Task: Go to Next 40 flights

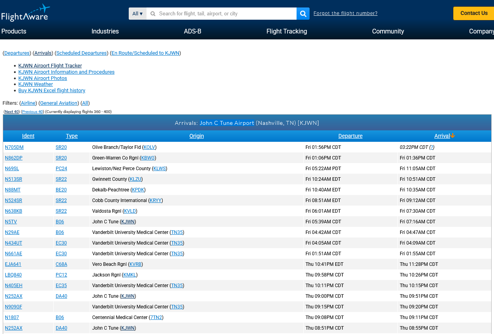Action: point(11,112)
